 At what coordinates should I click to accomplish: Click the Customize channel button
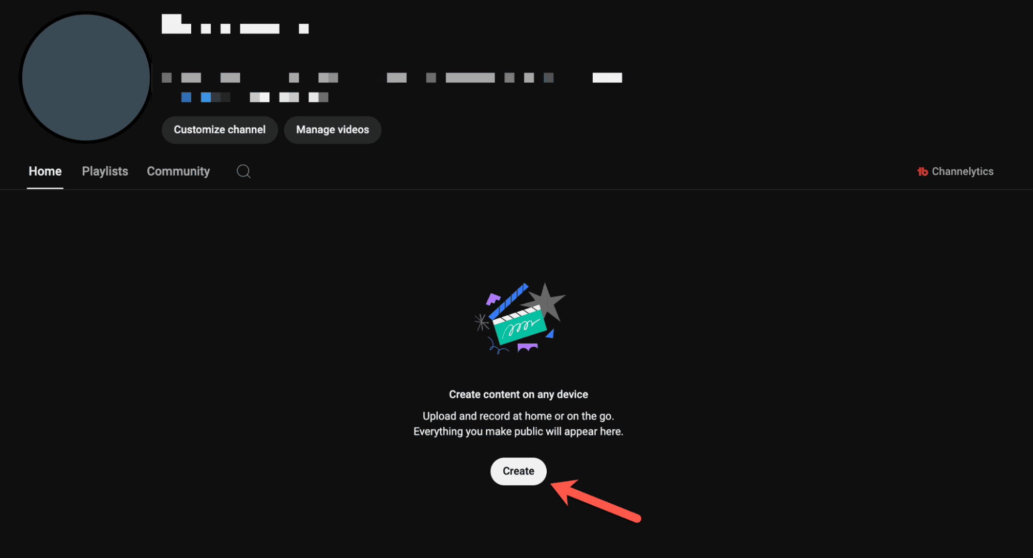coord(219,130)
